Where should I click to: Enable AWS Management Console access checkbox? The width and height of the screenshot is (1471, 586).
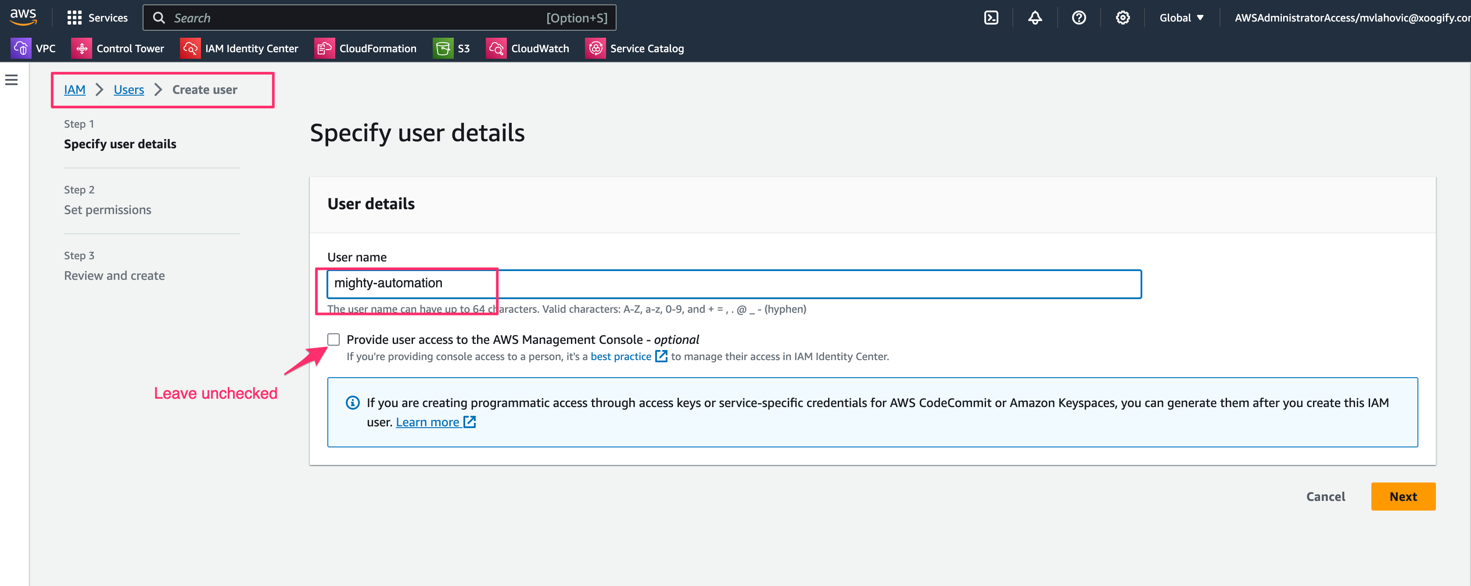pos(334,339)
